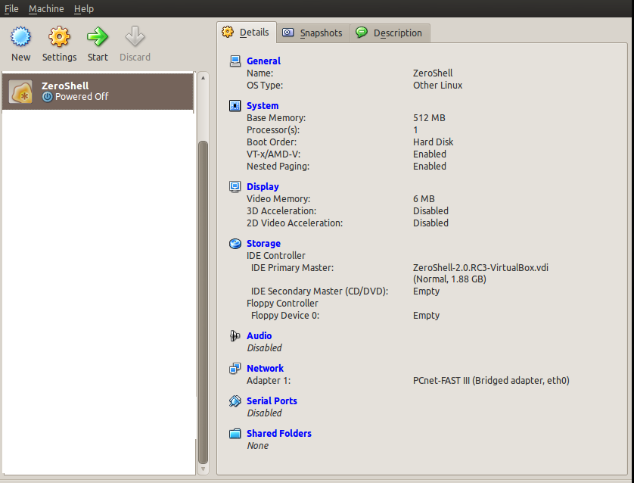Viewport: 634px width, 483px height.
Task: Click the 'IDE Primary Master:' label
Action: coord(292,268)
